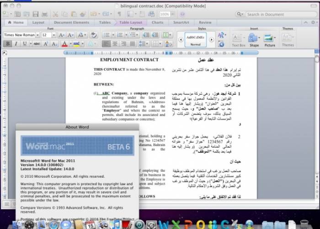Open the line spacing dropdown

pyautogui.click(x=144, y=44)
